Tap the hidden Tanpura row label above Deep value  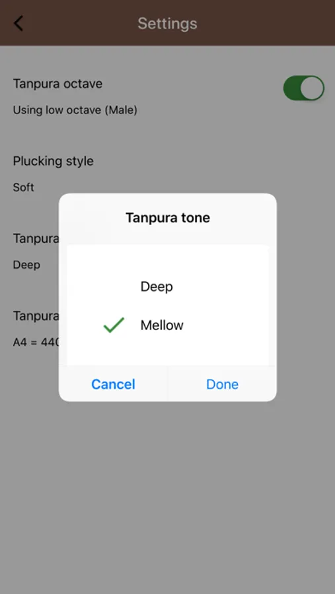pyautogui.click(x=36, y=238)
